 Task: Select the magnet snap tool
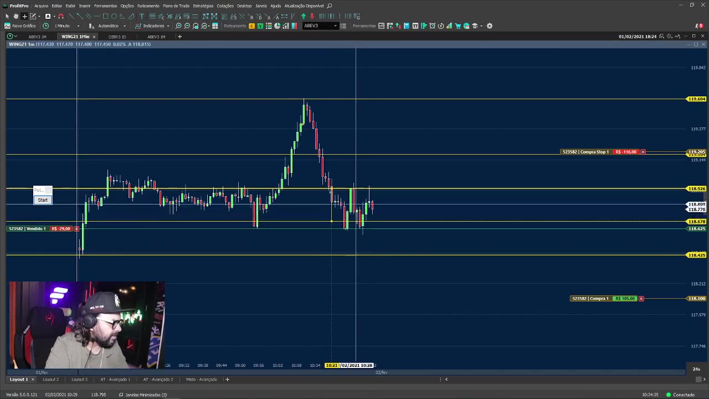coord(61,16)
